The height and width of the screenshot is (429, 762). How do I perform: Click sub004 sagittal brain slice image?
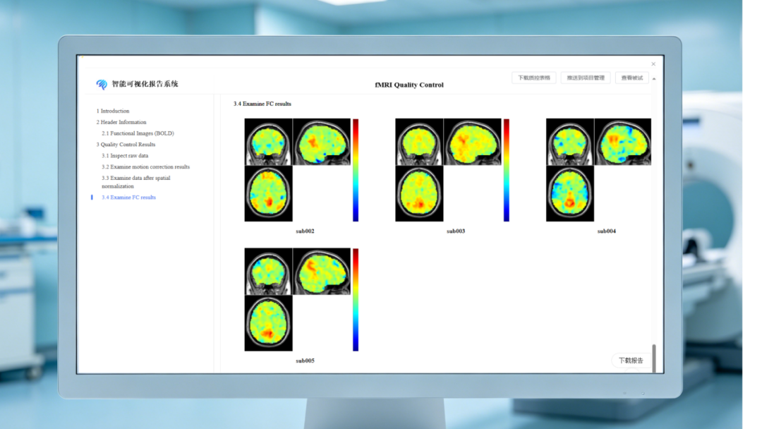tap(623, 142)
